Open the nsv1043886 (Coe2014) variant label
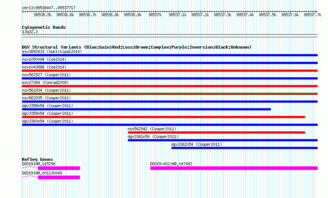The width and height of the screenshot is (328, 198). [44, 67]
